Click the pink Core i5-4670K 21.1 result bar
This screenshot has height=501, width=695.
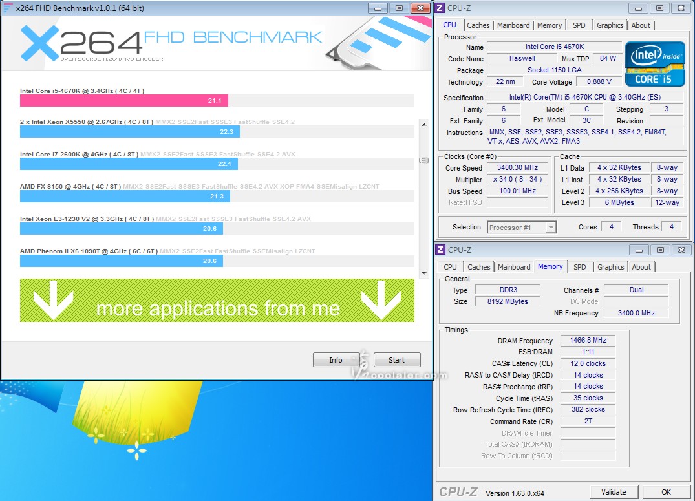pos(124,101)
